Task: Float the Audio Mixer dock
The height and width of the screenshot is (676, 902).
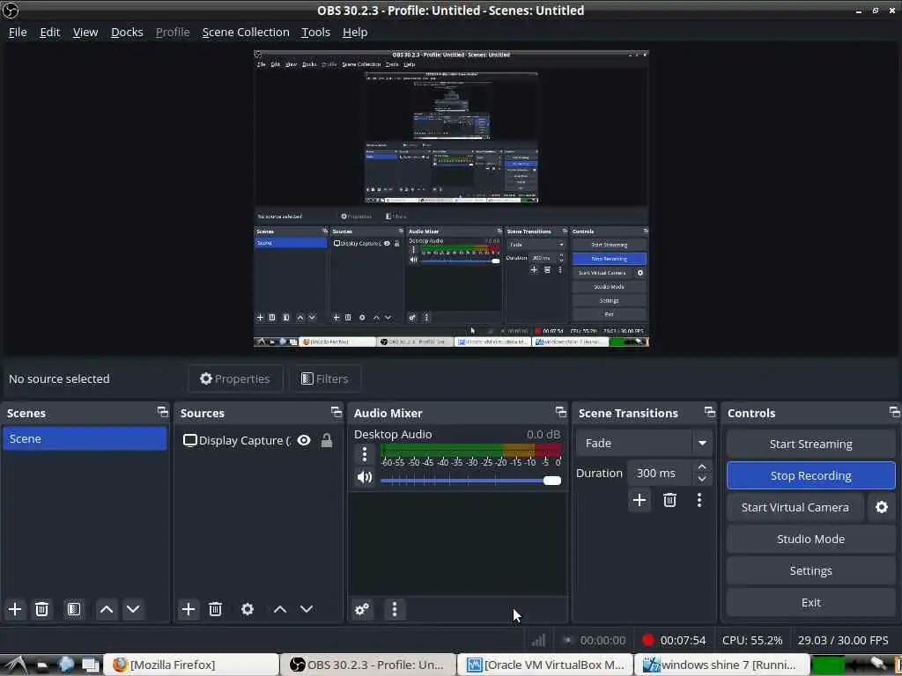Action: 561,412
